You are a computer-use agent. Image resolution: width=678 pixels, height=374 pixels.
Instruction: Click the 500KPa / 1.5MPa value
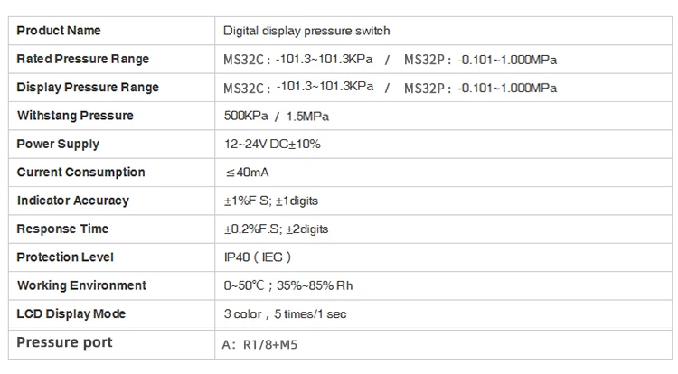(x=277, y=117)
